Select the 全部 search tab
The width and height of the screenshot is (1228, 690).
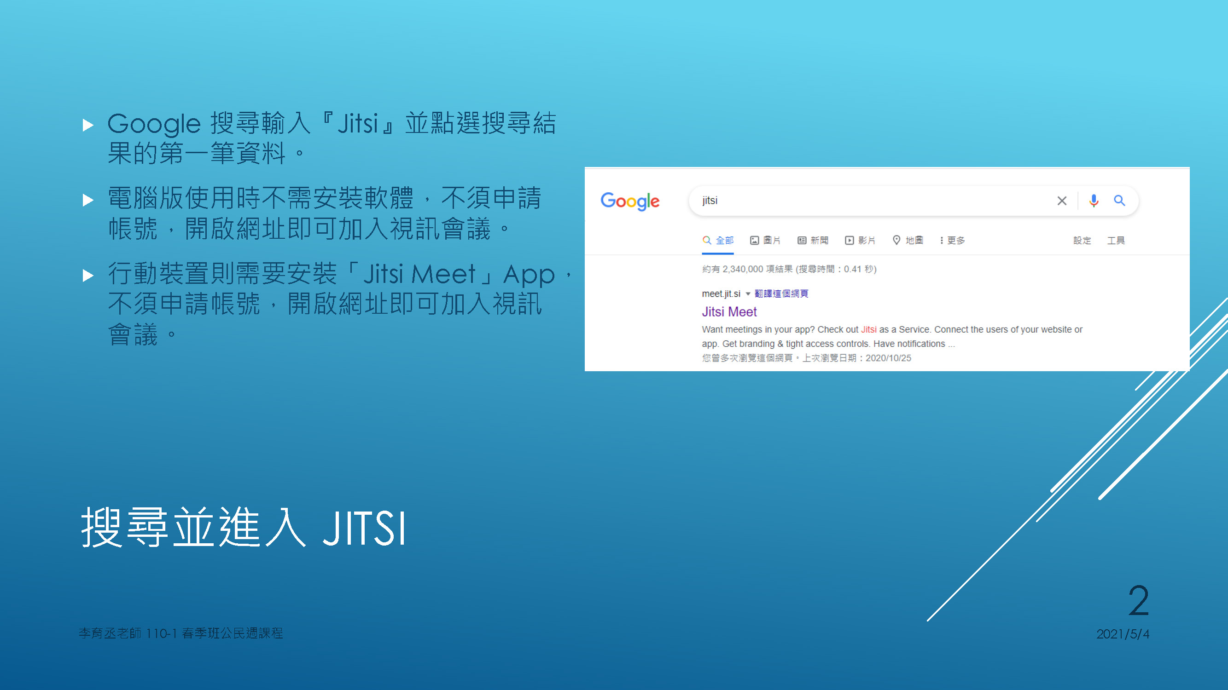click(718, 241)
